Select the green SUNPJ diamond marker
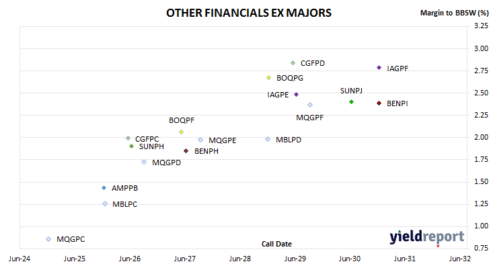The width and height of the screenshot is (491, 268). [351, 102]
